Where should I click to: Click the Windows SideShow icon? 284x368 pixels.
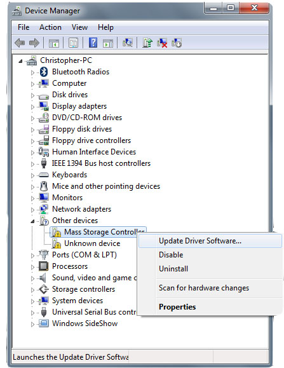(44, 324)
